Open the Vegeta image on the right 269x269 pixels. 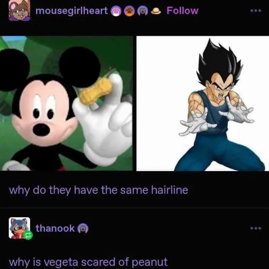203,104
